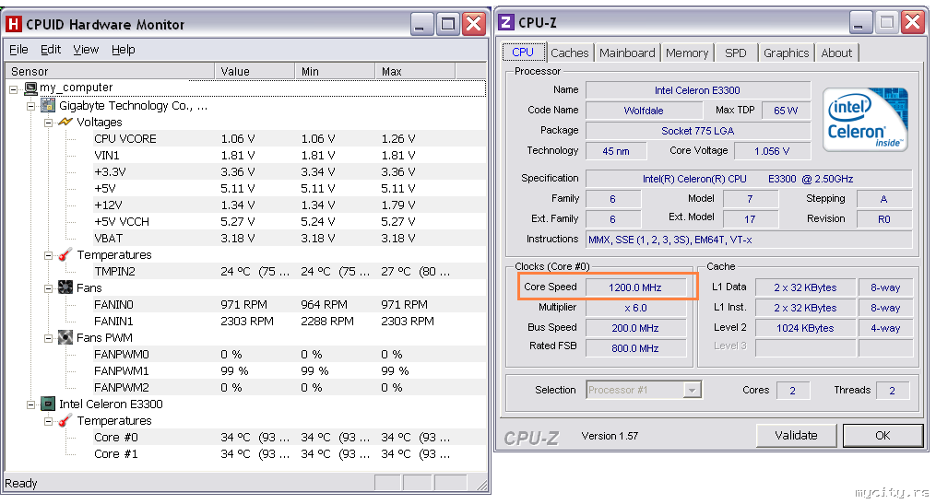This screenshot has width=936, height=504.
Task: Select the CPU tab in CPU-Z
Action: click(523, 52)
